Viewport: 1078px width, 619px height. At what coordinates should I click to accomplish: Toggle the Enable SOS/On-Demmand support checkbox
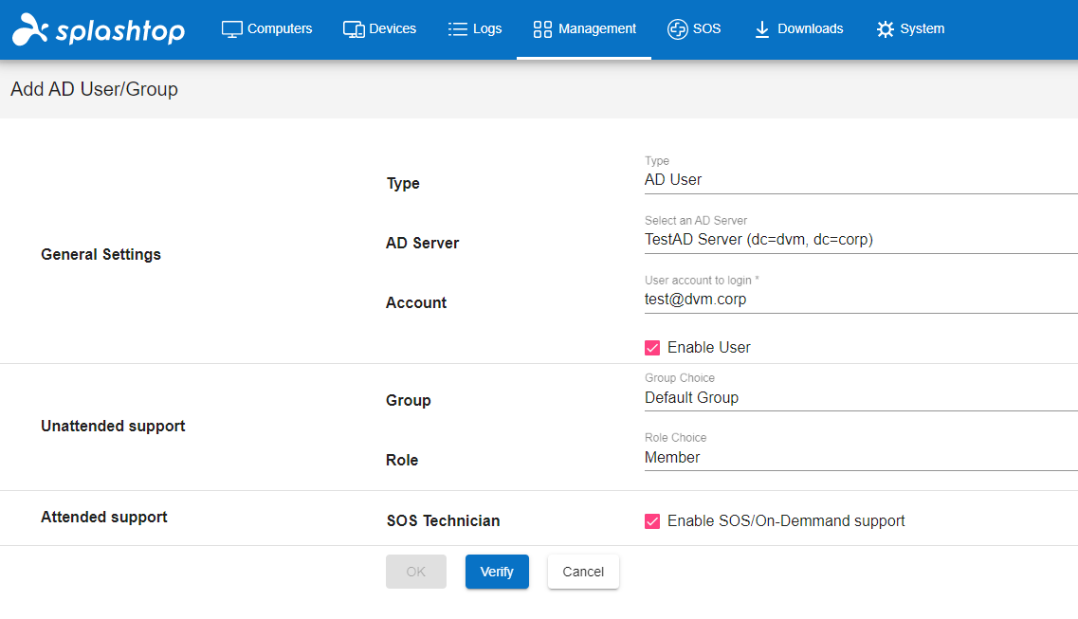click(x=652, y=521)
